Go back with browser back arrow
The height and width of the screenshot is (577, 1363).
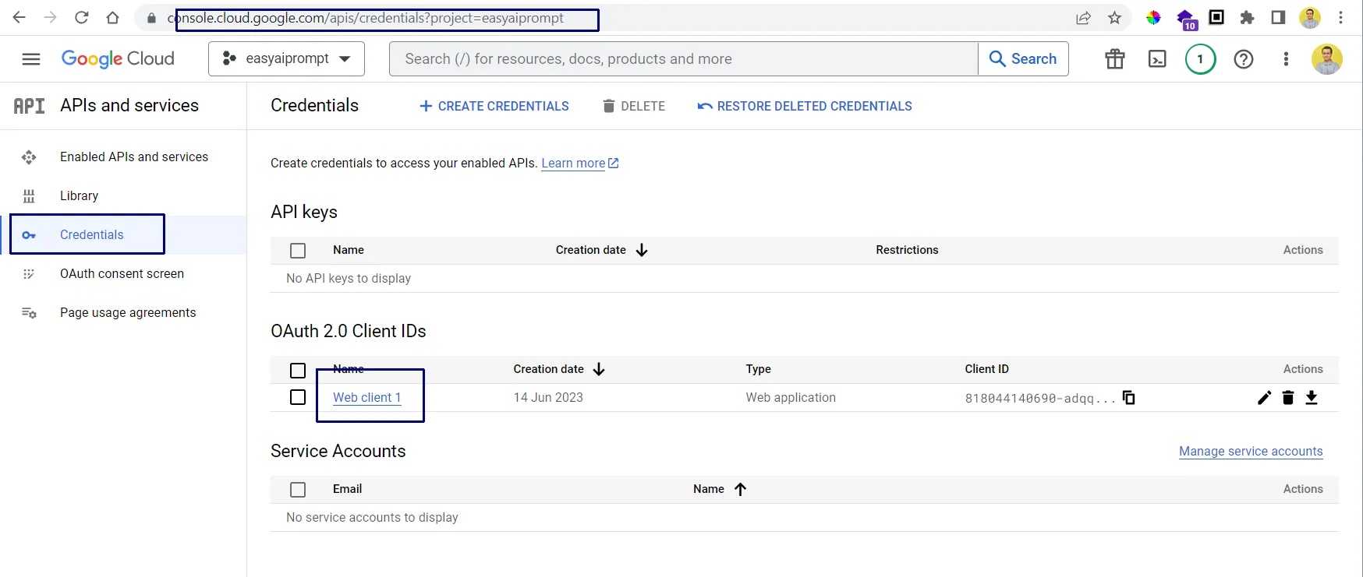[x=19, y=17]
